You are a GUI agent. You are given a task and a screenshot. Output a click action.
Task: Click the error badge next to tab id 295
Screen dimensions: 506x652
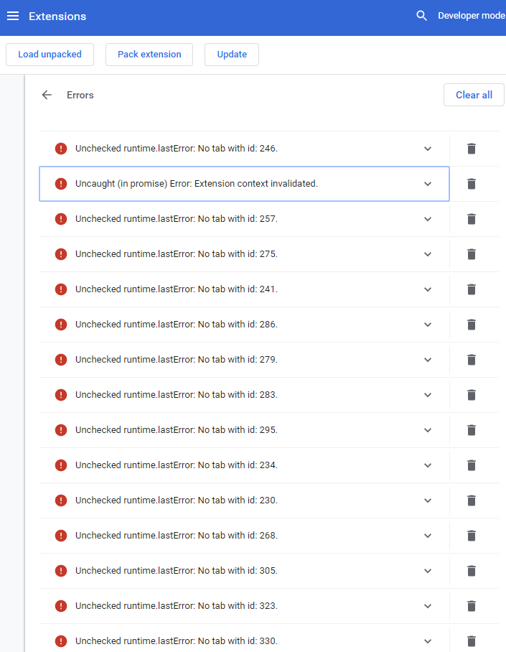click(61, 430)
